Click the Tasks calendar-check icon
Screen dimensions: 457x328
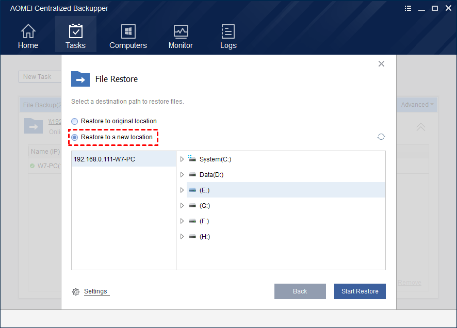(75, 31)
